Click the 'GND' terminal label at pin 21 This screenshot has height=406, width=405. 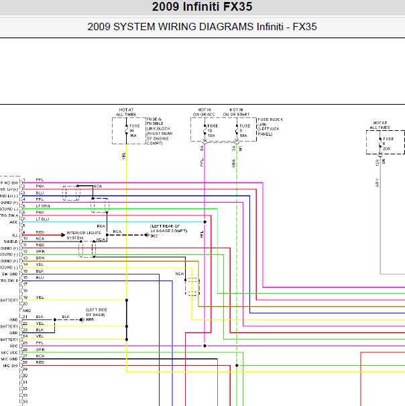click(x=13, y=320)
